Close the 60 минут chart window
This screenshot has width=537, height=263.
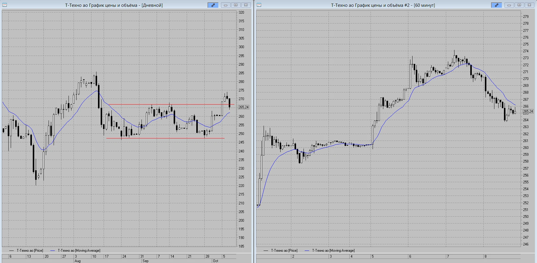point(529,5)
